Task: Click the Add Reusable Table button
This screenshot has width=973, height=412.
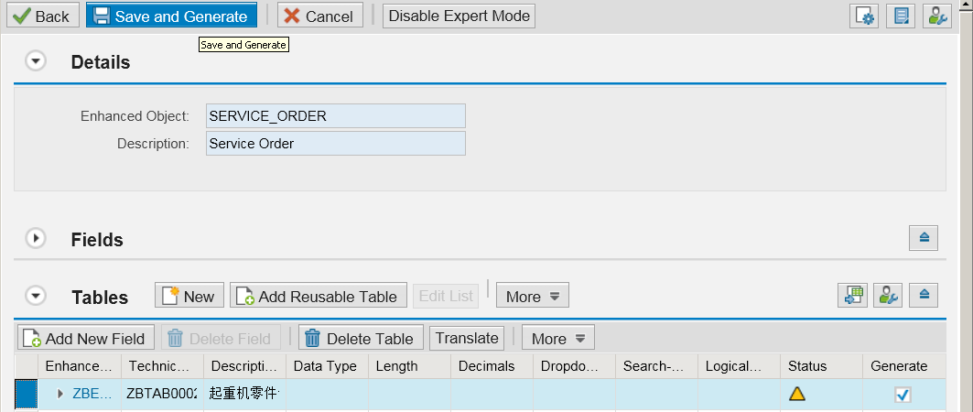Action: 319,296
